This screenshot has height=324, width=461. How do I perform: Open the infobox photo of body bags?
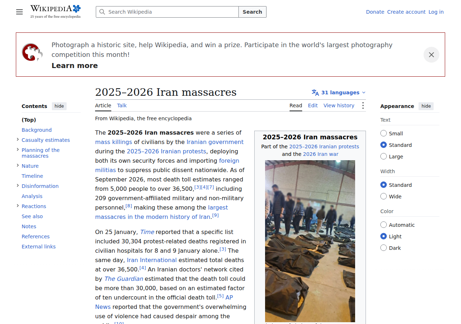click(x=310, y=241)
